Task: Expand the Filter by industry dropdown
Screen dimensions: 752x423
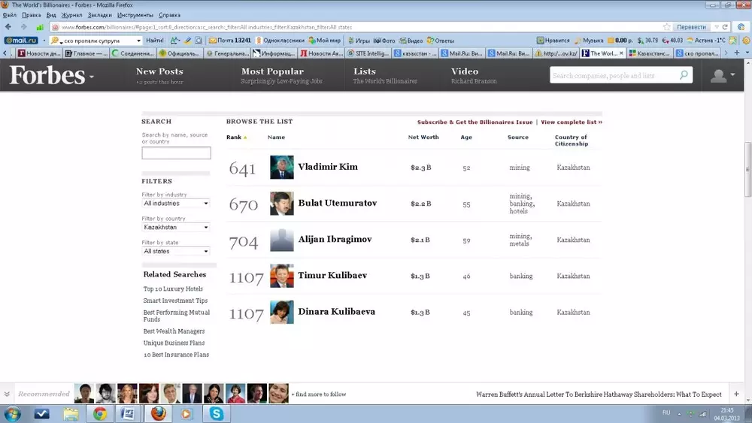Action: (176, 204)
